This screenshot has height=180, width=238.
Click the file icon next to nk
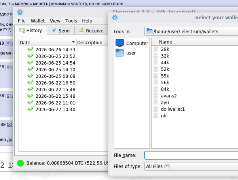tap(156, 116)
